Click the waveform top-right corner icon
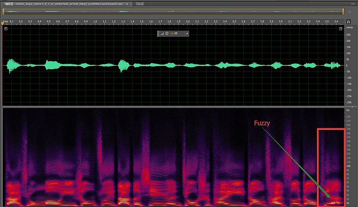The width and height of the screenshot is (358, 207). tap(341, 29)
